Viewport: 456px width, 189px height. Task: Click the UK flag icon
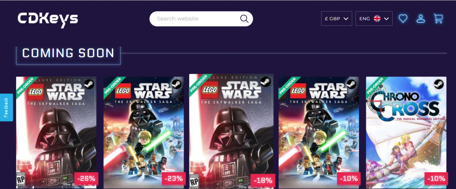377,19
